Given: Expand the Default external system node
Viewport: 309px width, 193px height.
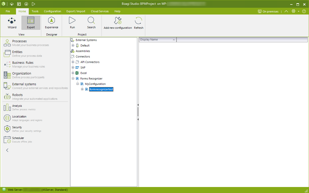Looking at the screenshot, I should point(73,45).
